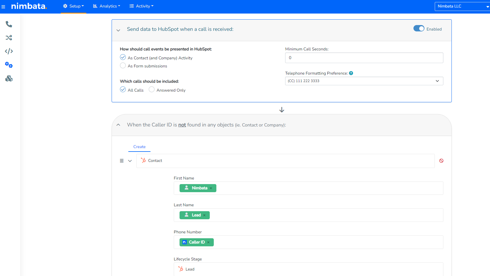Click the First Name field

(x=308, y=188)
